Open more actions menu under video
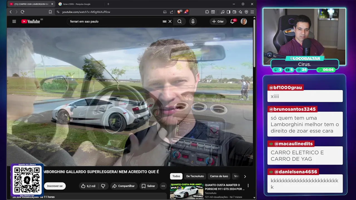Viewport: 356px width, 200px height. 163,186
